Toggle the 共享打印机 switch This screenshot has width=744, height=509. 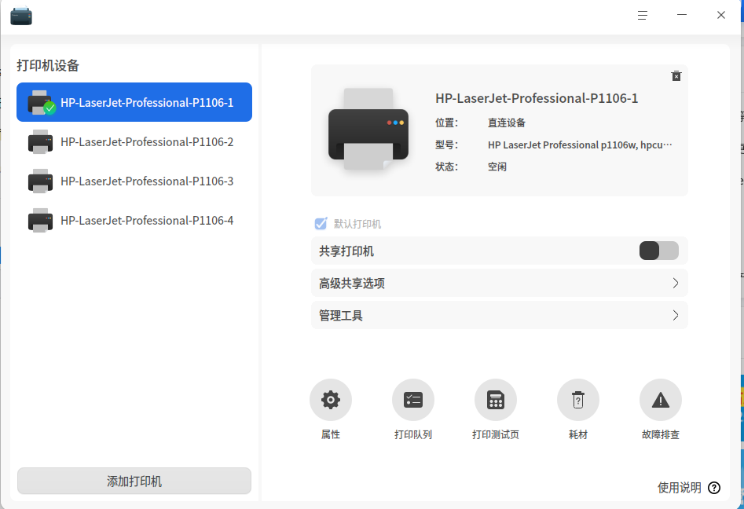(x=658, y=251)
